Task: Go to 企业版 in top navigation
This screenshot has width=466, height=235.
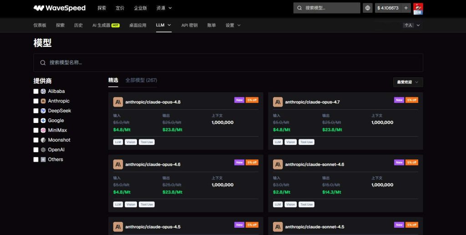Action: (140, 8)
